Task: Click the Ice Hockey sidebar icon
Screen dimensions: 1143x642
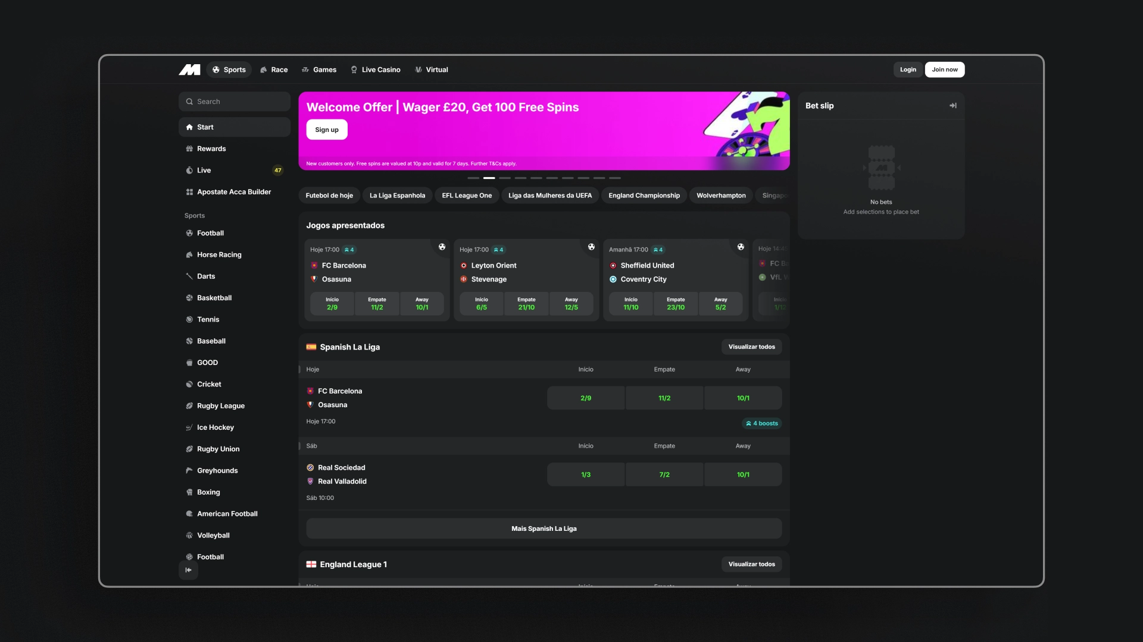Action: (x=189, y=427)
